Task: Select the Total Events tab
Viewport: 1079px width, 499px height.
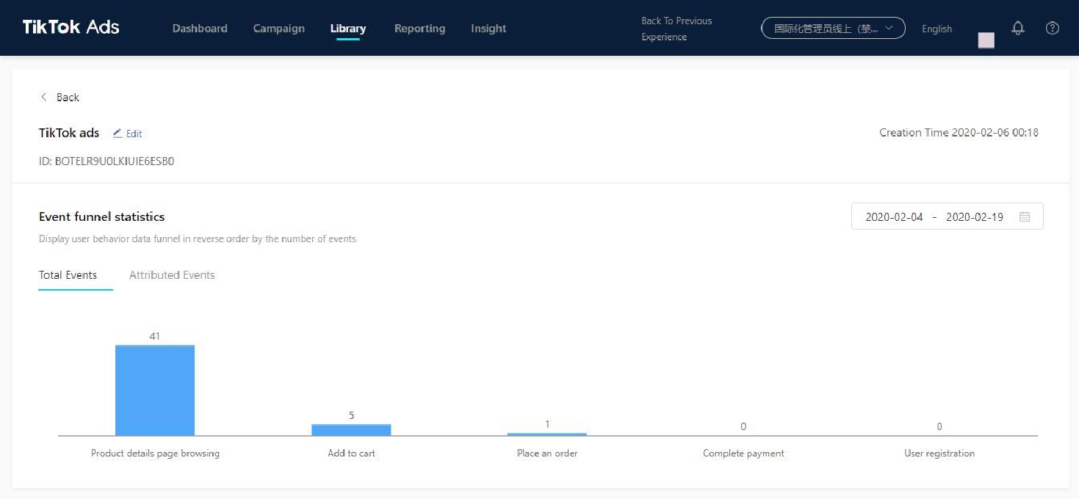Action: pos(68,275)
